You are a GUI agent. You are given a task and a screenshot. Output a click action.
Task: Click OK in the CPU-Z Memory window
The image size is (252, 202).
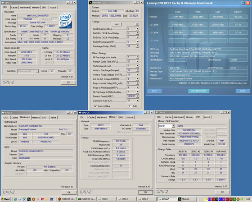(x=146, y=192)
